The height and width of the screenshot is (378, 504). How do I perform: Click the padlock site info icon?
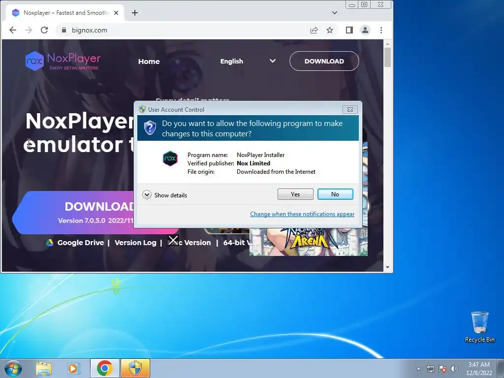click(63, 30)
